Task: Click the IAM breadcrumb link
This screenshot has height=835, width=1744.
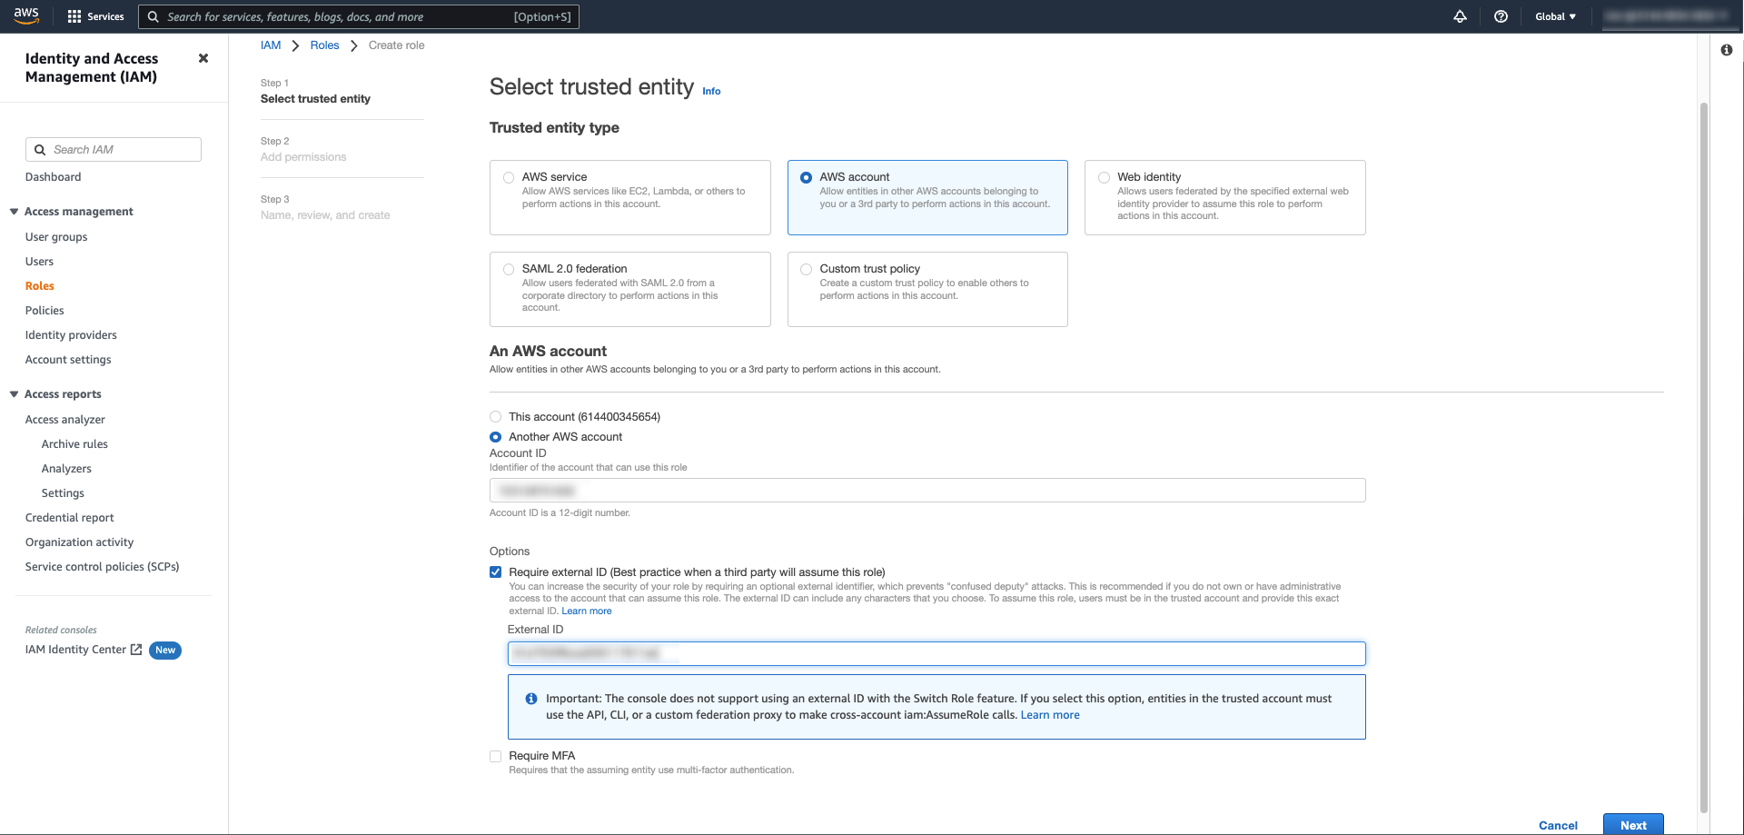Action: (271, 45)
